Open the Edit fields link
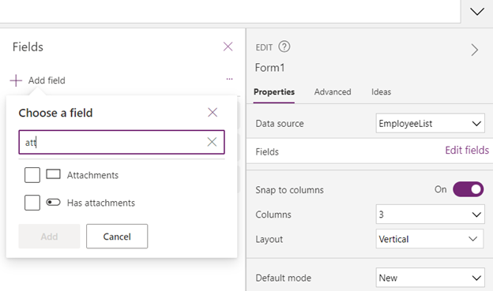 click(x=467, y=151)
